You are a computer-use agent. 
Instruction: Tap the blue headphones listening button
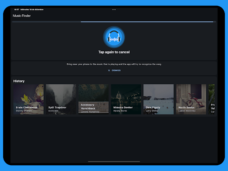(x=114, y=37)
